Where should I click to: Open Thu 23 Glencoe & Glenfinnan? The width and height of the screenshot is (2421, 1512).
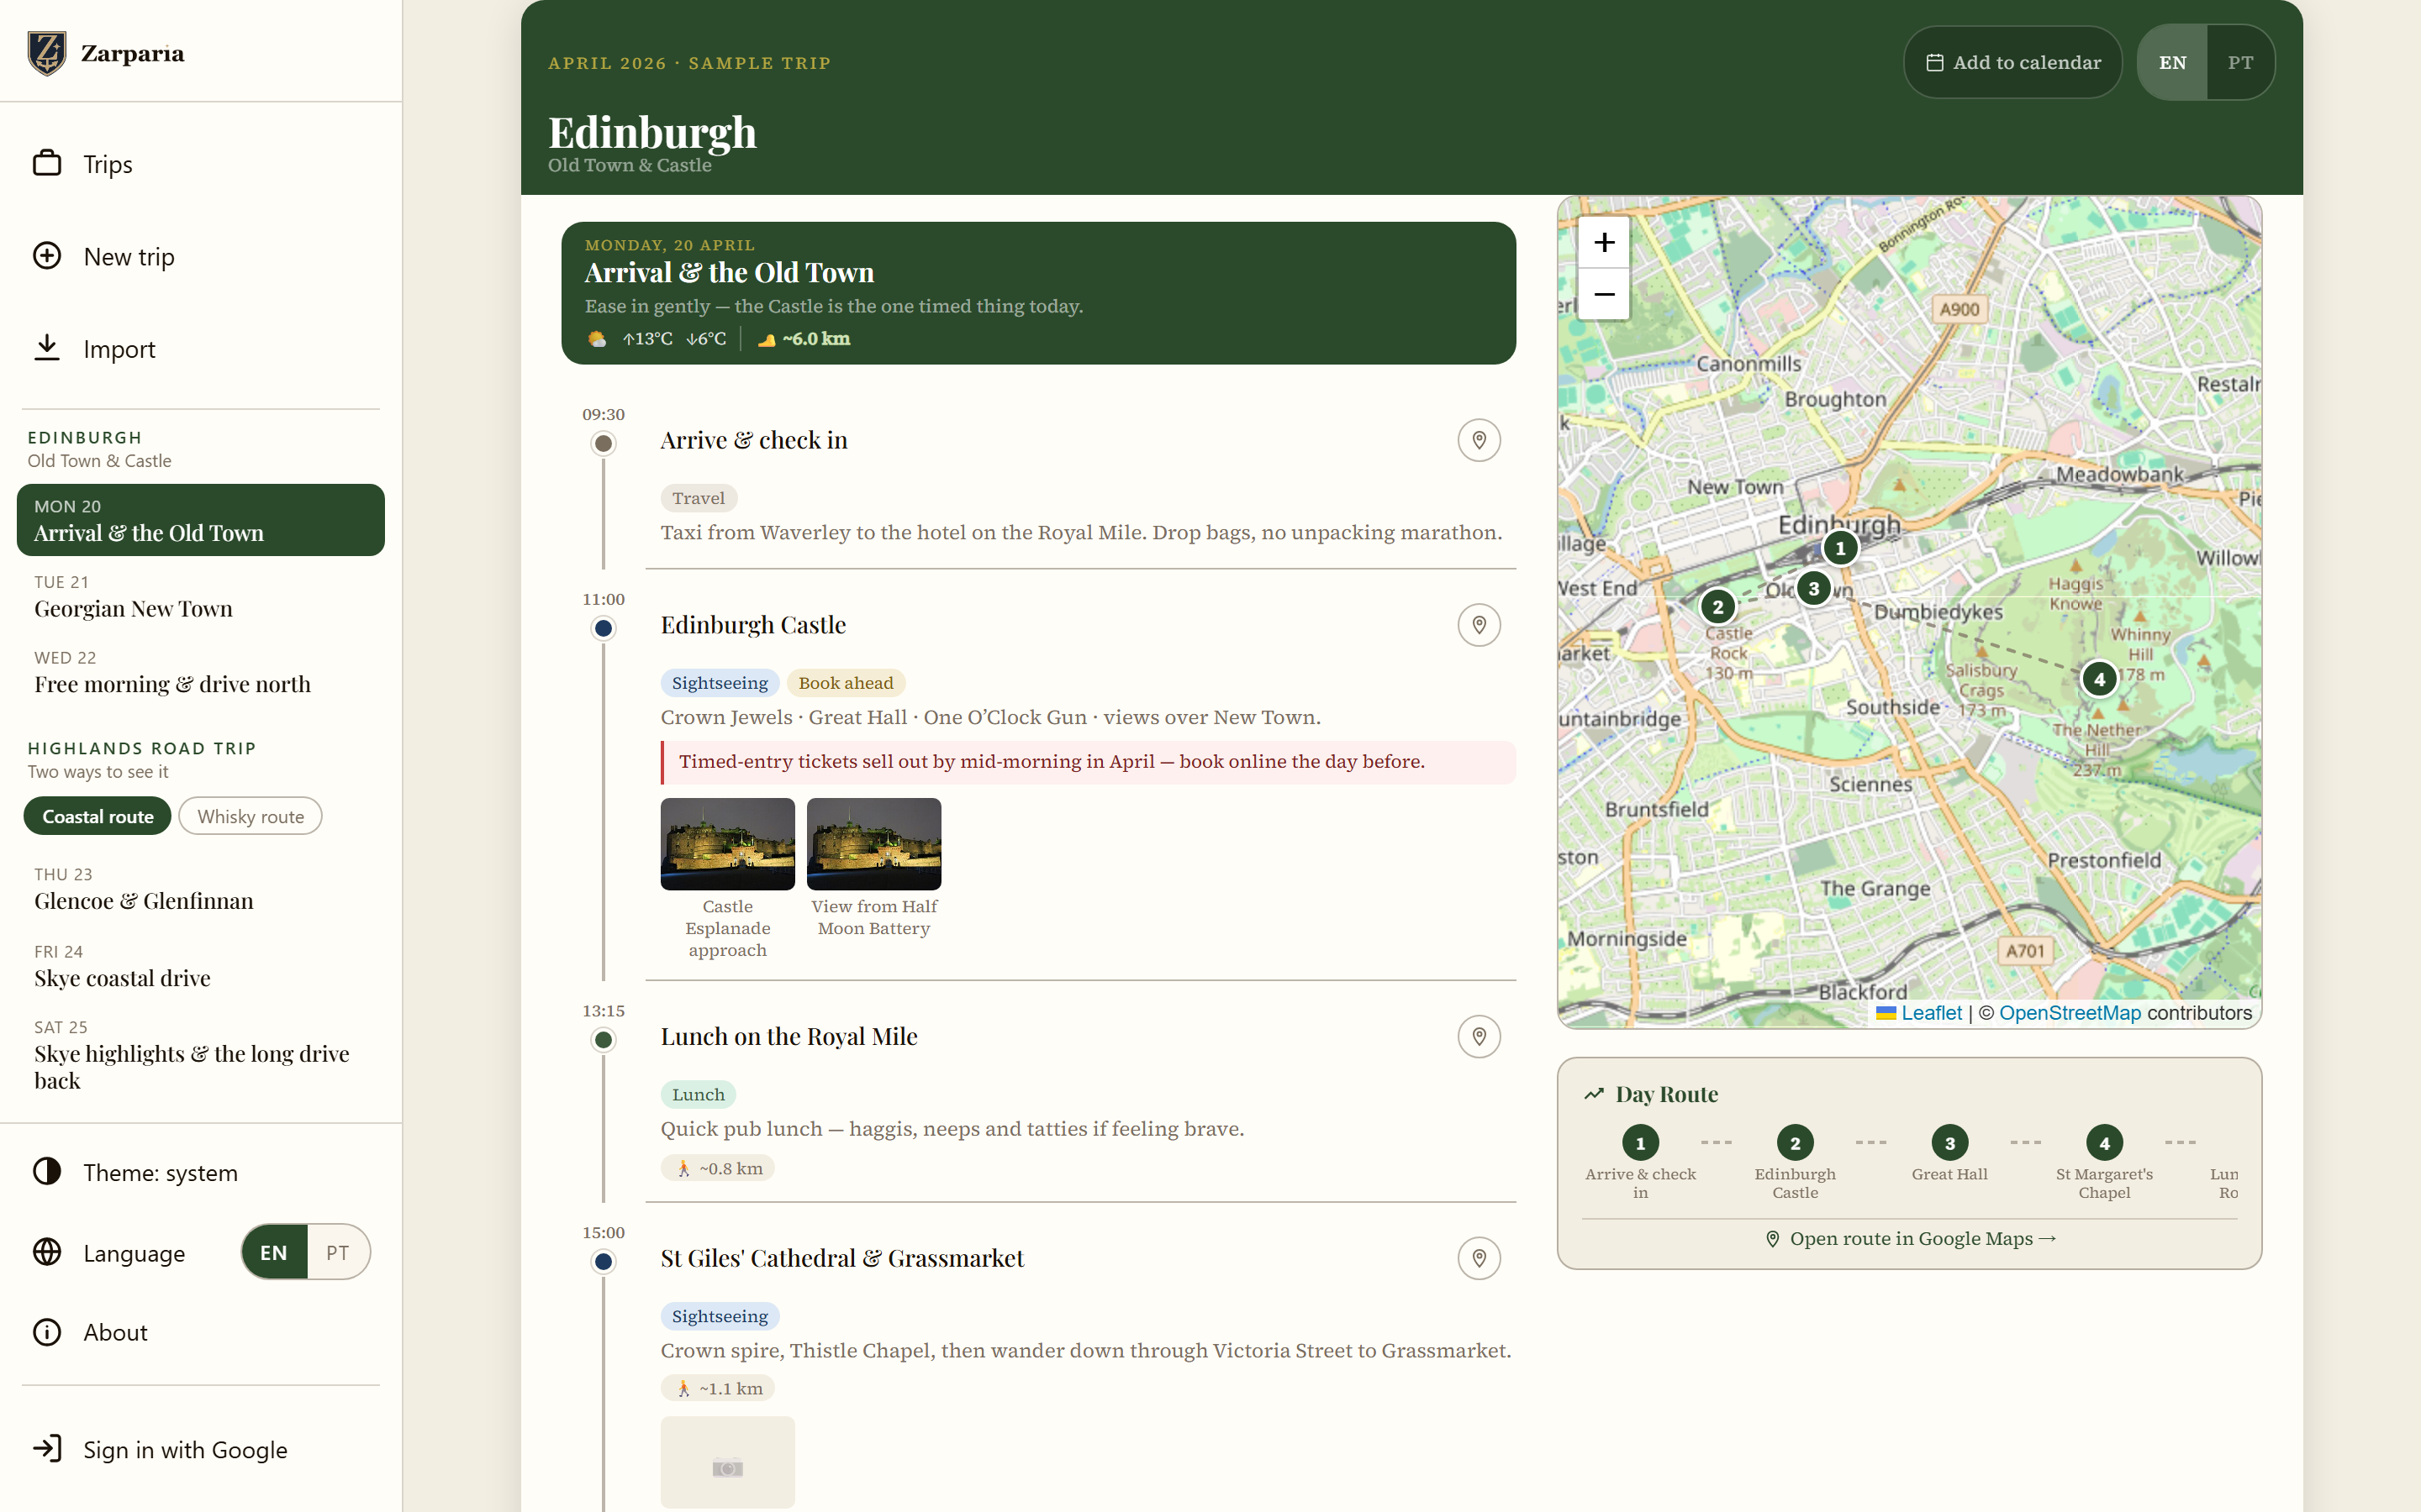(200, 889)
